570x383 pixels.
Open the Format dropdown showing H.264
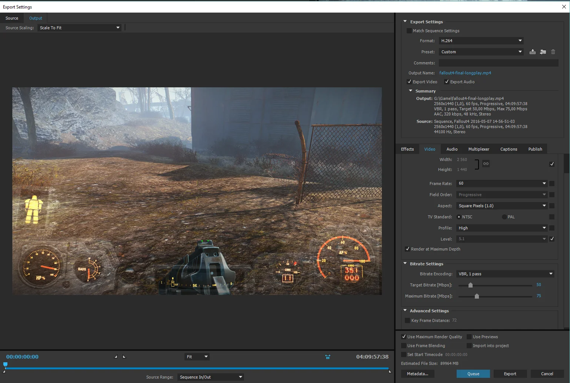click(481, 41)
